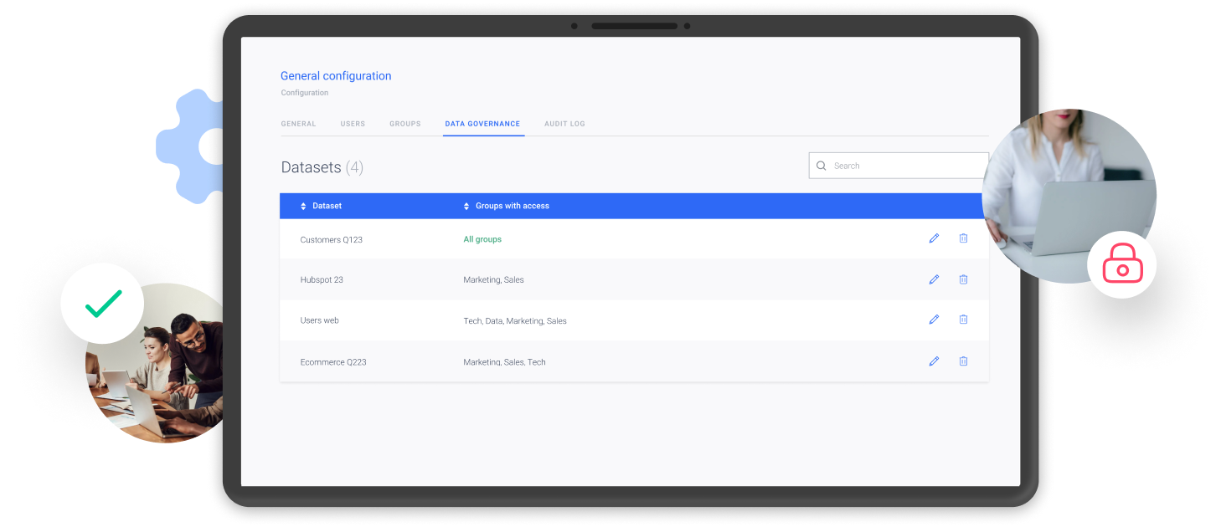Edit the Ecommerce Q223 dataset
This screenshot has height=527, width=1221.
(x=934, y=361)
